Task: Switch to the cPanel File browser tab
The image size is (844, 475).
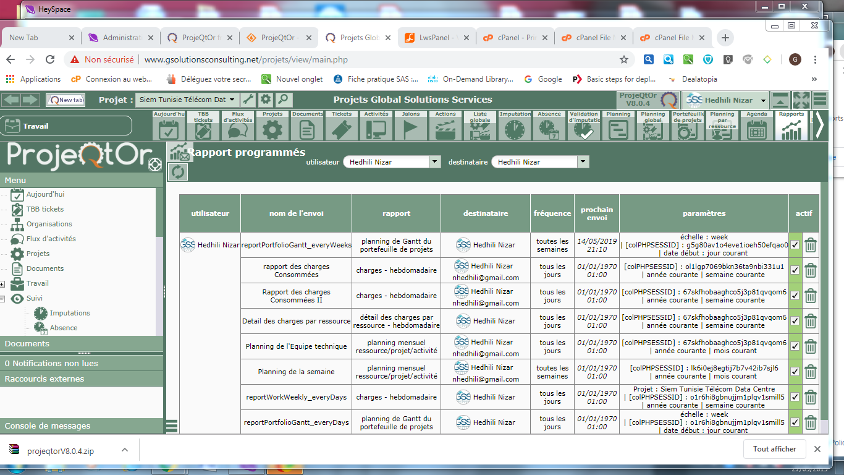Action: click(593, 38)
